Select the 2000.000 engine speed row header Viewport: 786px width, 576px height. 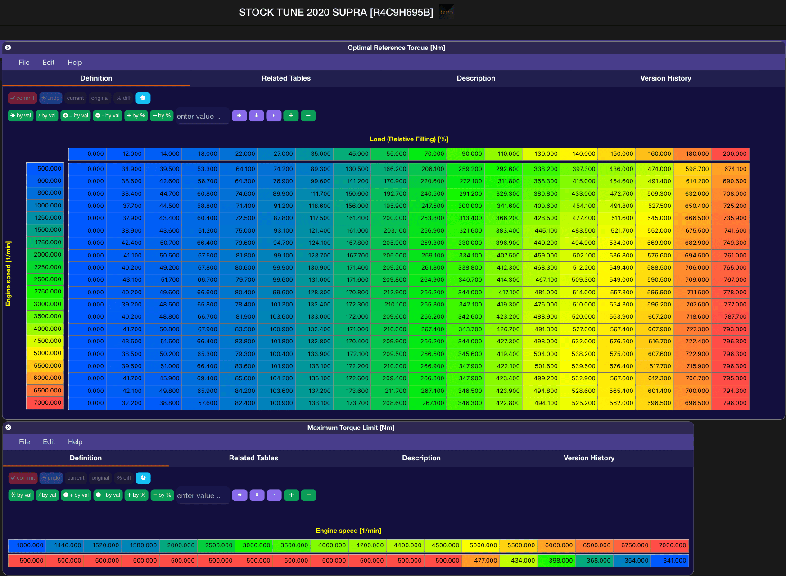pyautogui.click(x=45, y=255)
